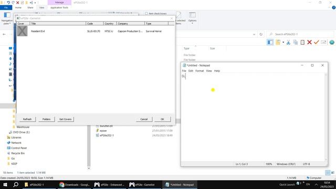Click the Undo icon in quick access toolbar
This screenshot has height=189, width=336.
click(8, 3)
